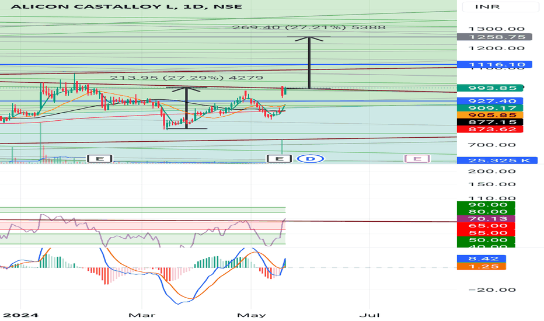Select the green 909.17 moving average label
The height and width of the screenshot is (321, 544).
(x=490, y=108)
